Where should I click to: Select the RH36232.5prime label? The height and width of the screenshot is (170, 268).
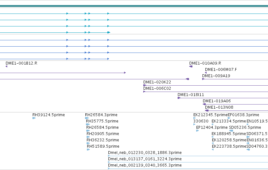click(x=103, y=140)
